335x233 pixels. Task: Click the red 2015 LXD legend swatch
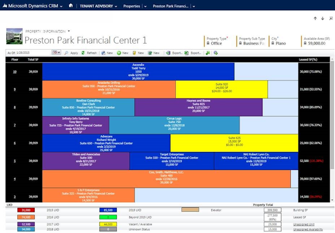25,210
